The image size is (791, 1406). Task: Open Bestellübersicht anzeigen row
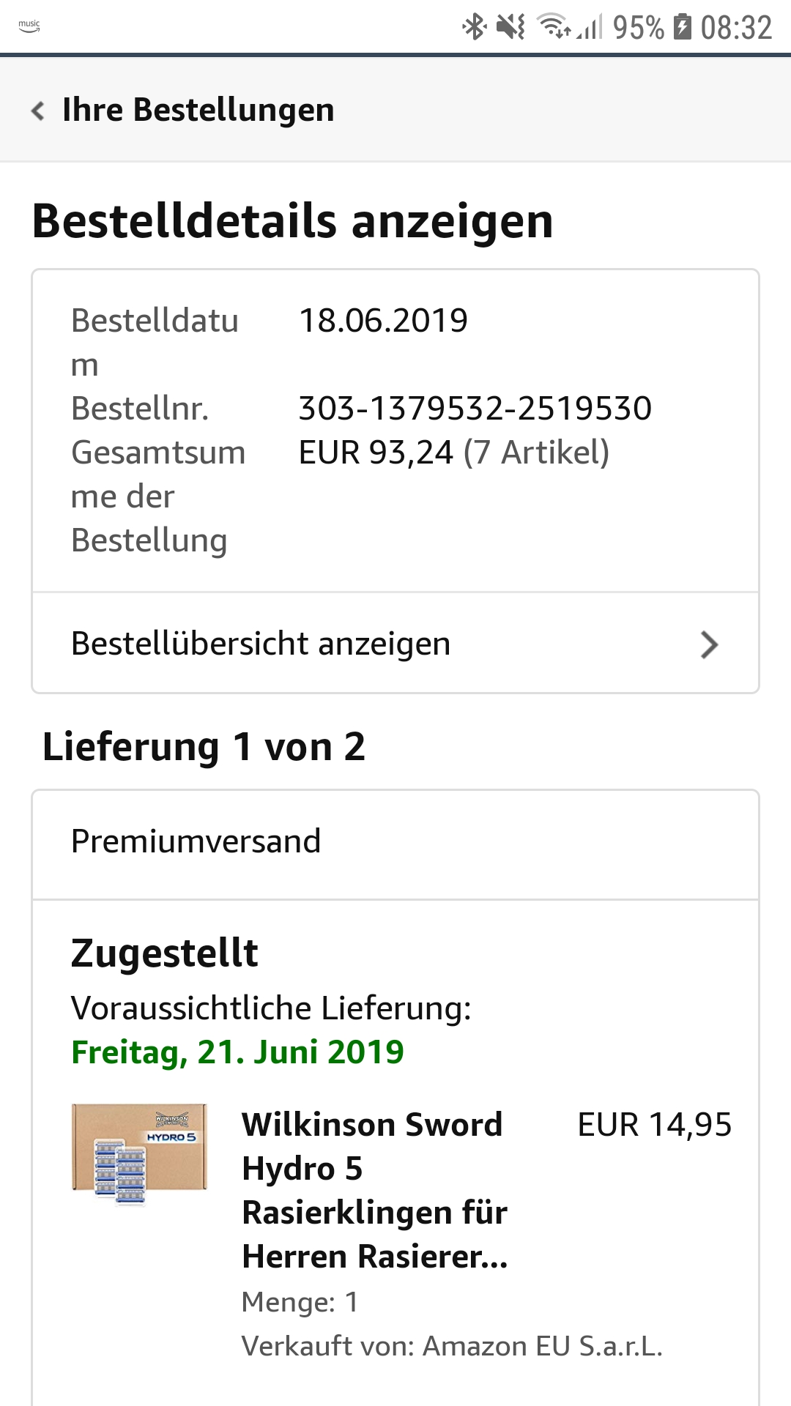click(x=261, y=644)
